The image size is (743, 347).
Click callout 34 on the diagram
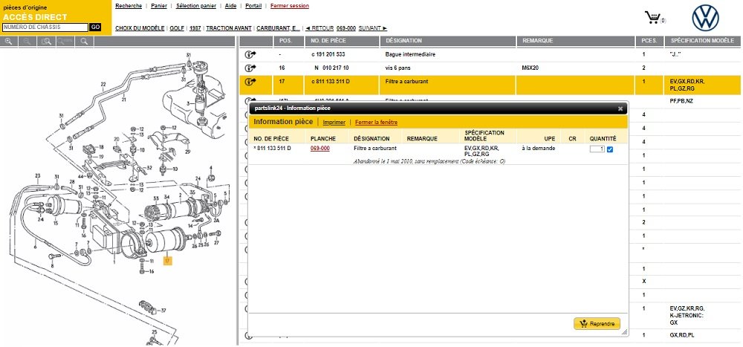[166, 197]
